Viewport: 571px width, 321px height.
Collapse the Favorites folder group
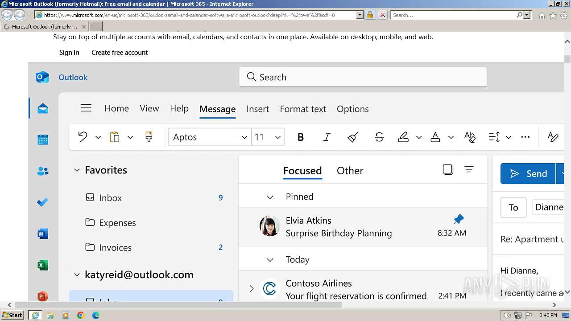click(77, 170)
